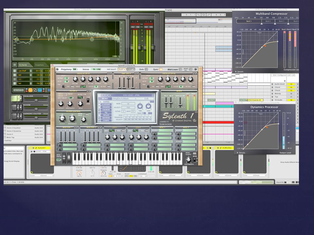Click the Oscillator A1 Phase knob

tap(83, 79)
